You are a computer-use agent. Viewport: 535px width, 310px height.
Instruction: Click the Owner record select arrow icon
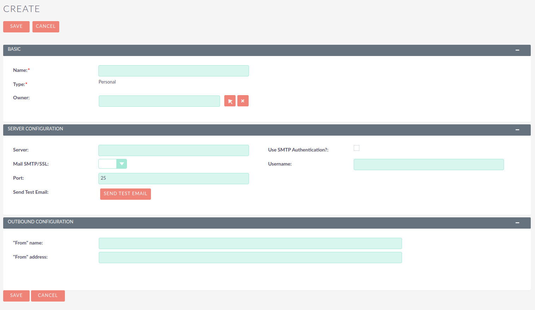point(230,101)
